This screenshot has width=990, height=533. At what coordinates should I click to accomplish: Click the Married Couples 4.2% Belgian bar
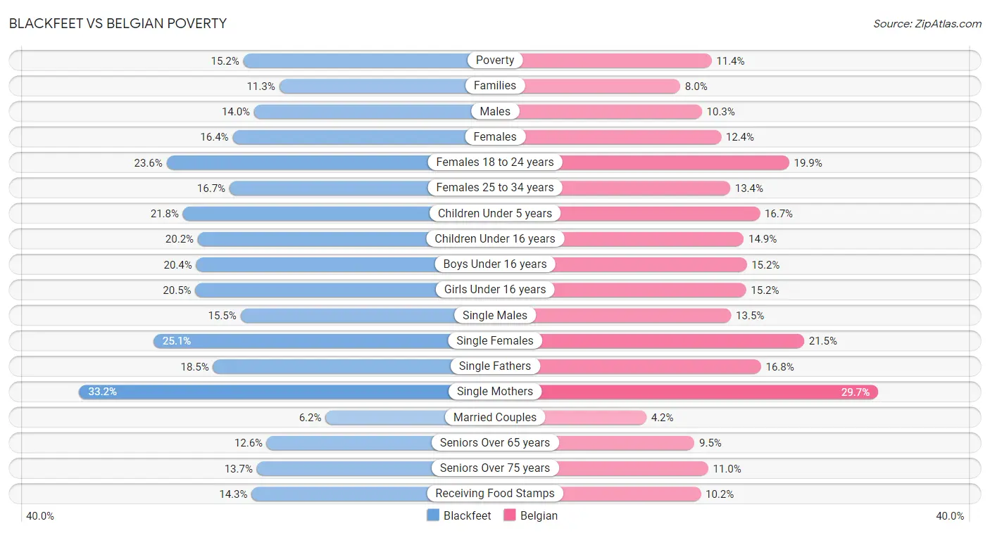tap(570, 417)
